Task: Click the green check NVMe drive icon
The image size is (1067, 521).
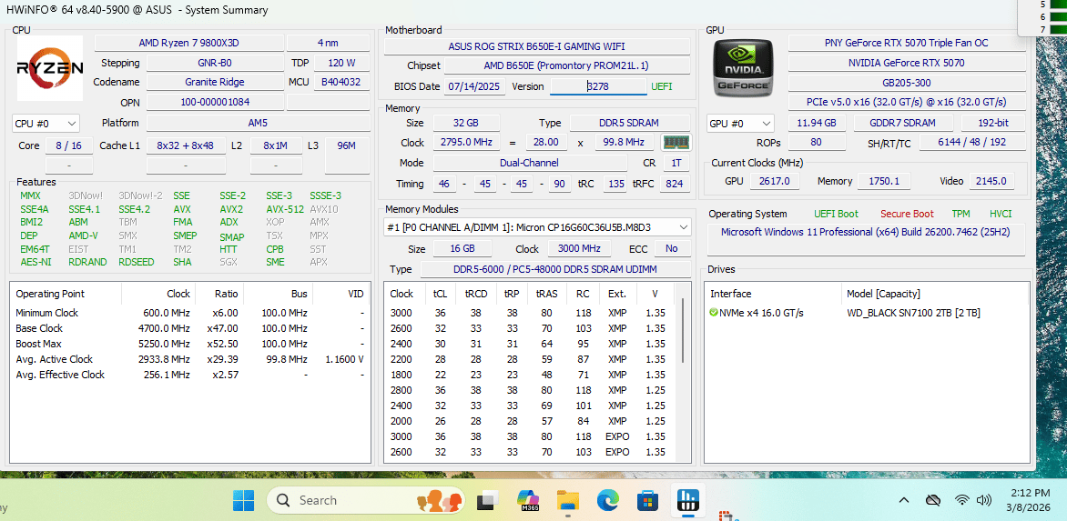Action: tap(713, 313)
